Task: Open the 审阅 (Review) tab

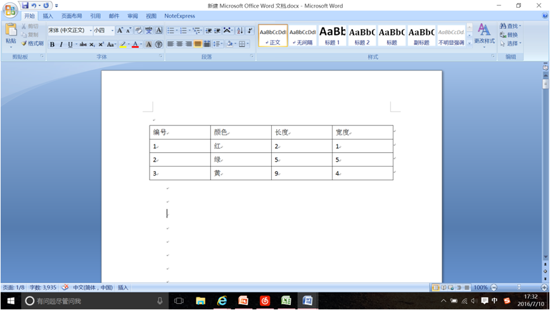Action: tap(132, 16)
